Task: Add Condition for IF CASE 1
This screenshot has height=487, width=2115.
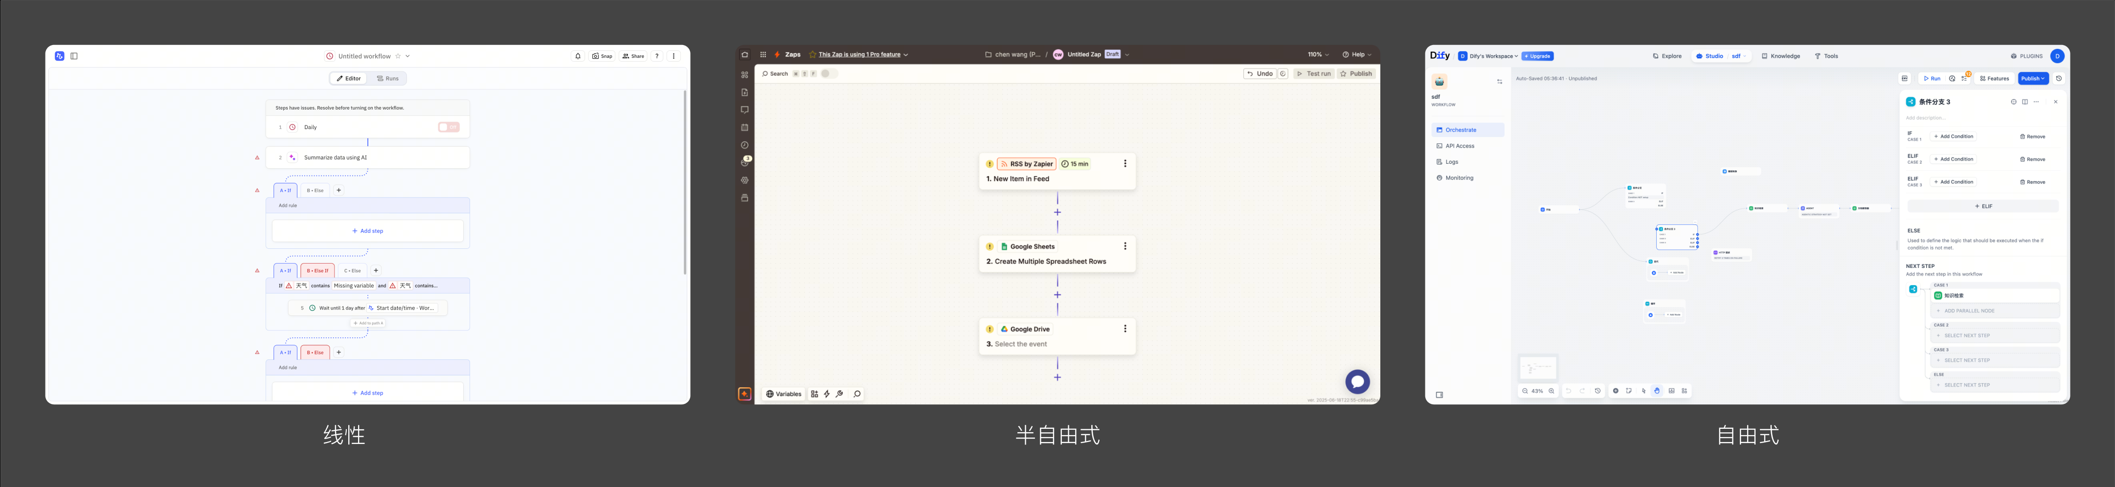Action: [1954, 136]
